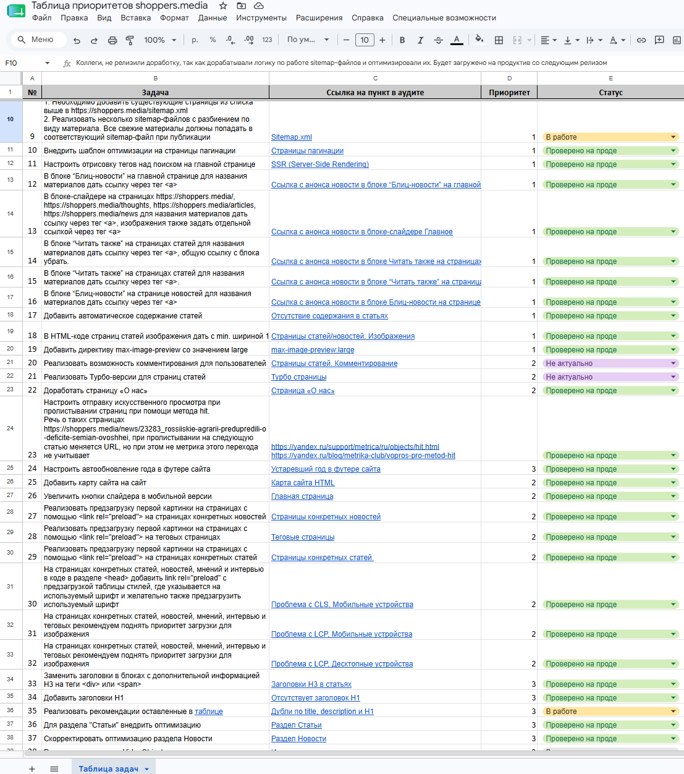Screen dimensions: 684x774
Task: Decrease decimal places
Action: tap(230, 40)
